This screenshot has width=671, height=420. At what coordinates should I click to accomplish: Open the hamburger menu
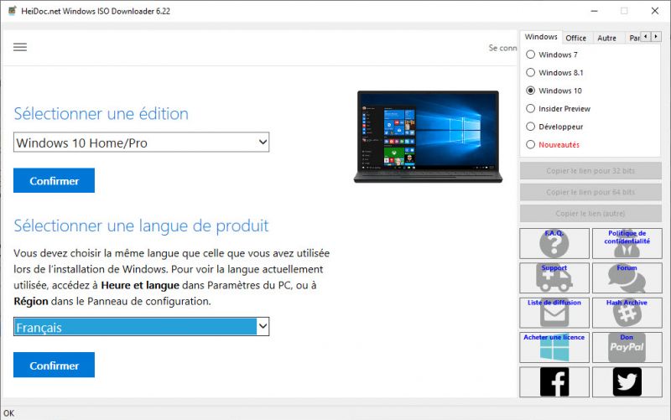(20, 47)
